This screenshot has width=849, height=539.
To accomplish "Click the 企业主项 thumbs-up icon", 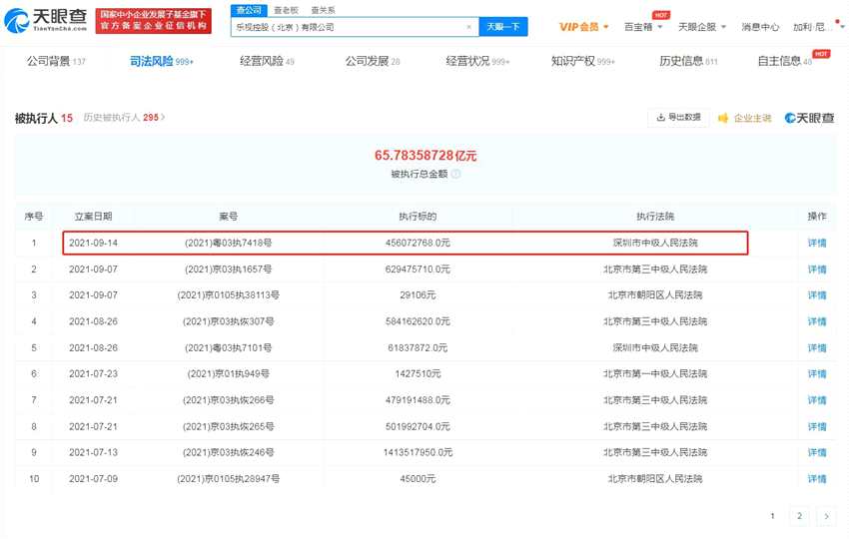I will pyautogui.click(x=723, y=118).
